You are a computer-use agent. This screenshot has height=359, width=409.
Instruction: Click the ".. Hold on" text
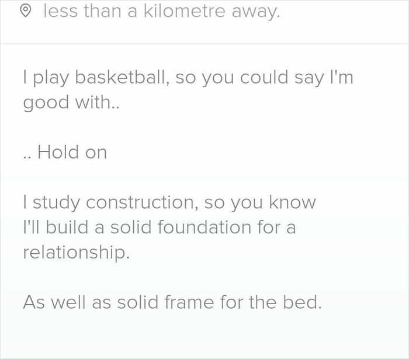tap(65, 153)
